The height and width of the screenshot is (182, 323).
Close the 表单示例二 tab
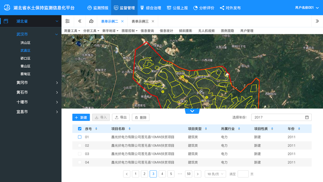tap(122, 21)
